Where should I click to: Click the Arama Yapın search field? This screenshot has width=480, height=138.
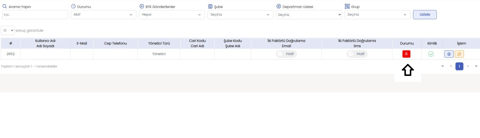[35, 15]
